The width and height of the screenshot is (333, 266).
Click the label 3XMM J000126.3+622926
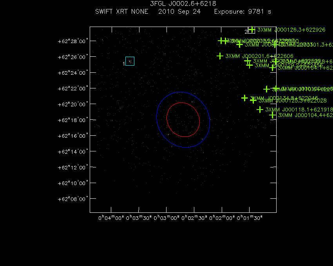click(291, 30)
